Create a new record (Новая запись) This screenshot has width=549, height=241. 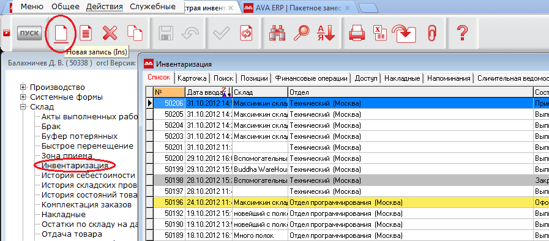coord(61,33)
